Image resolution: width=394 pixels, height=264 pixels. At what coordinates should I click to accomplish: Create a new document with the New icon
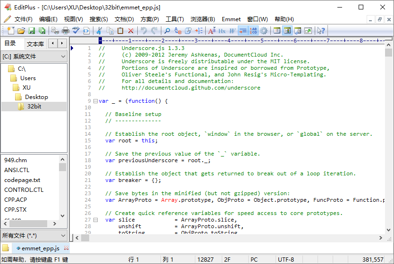point(10,31)
